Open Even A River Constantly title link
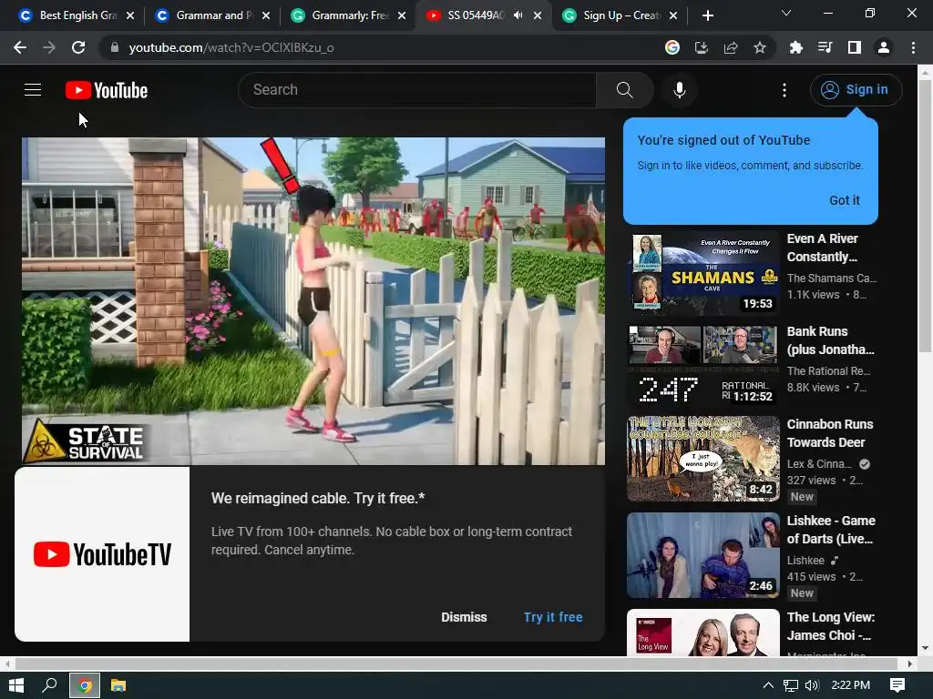The image size is (933, 699). tap(823, 248)
